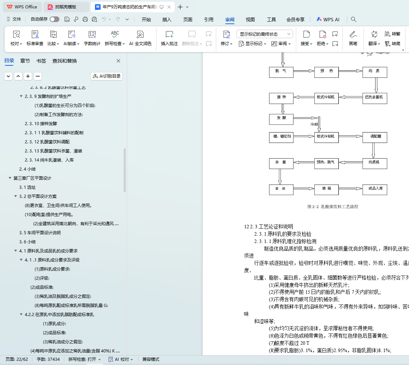Collapse 3.2 总平面设计方案 node

click(x=16, y=196)
